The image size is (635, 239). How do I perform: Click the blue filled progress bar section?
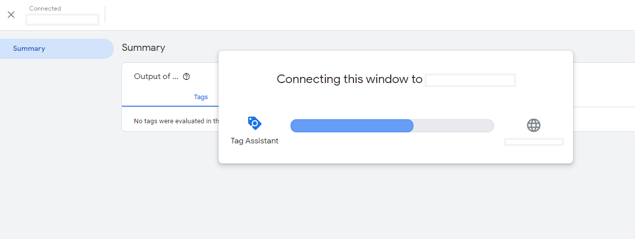tap(351, 126)
